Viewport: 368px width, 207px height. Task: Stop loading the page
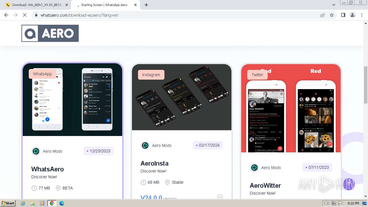tap(25, 15)
